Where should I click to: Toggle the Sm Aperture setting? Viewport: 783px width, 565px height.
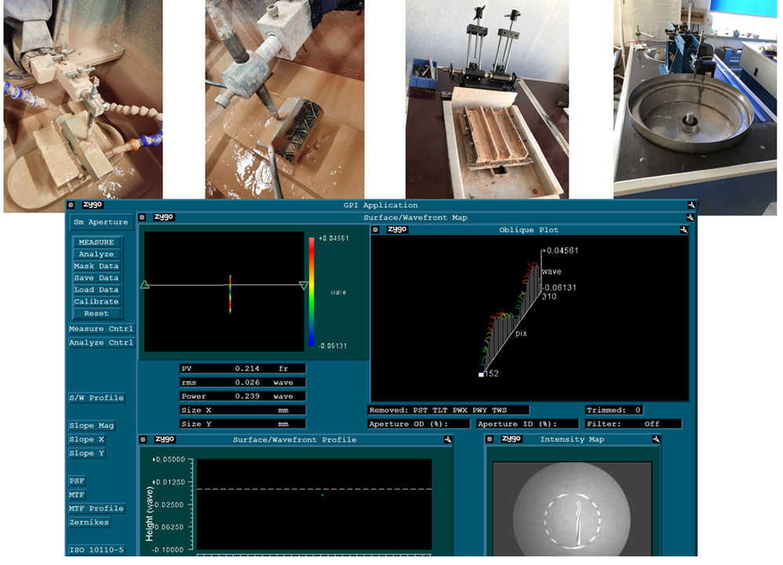coord(100,222)
